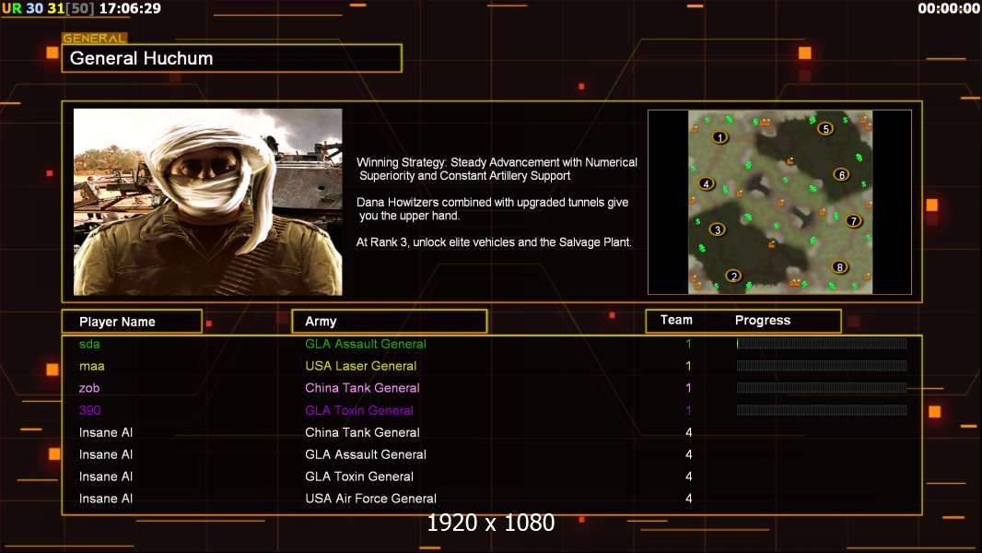Select Insane AI name beside USA Air Force General
This screenshot has height=553, width=982.
pyautogui.click(x=106, y=499)
